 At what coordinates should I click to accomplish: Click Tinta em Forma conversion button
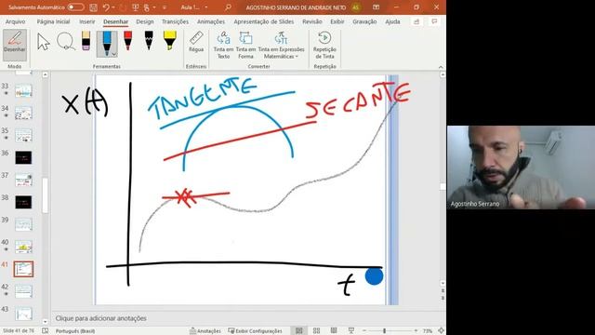pos(245,46)
